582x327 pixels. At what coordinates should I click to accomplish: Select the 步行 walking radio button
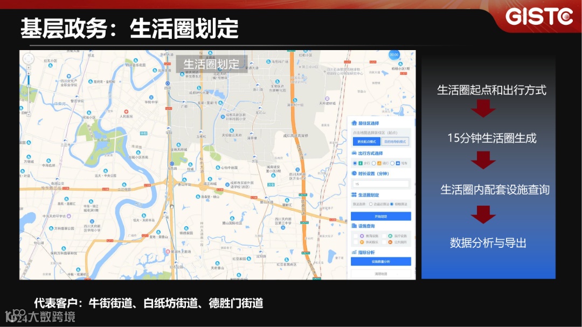[355, 163]
